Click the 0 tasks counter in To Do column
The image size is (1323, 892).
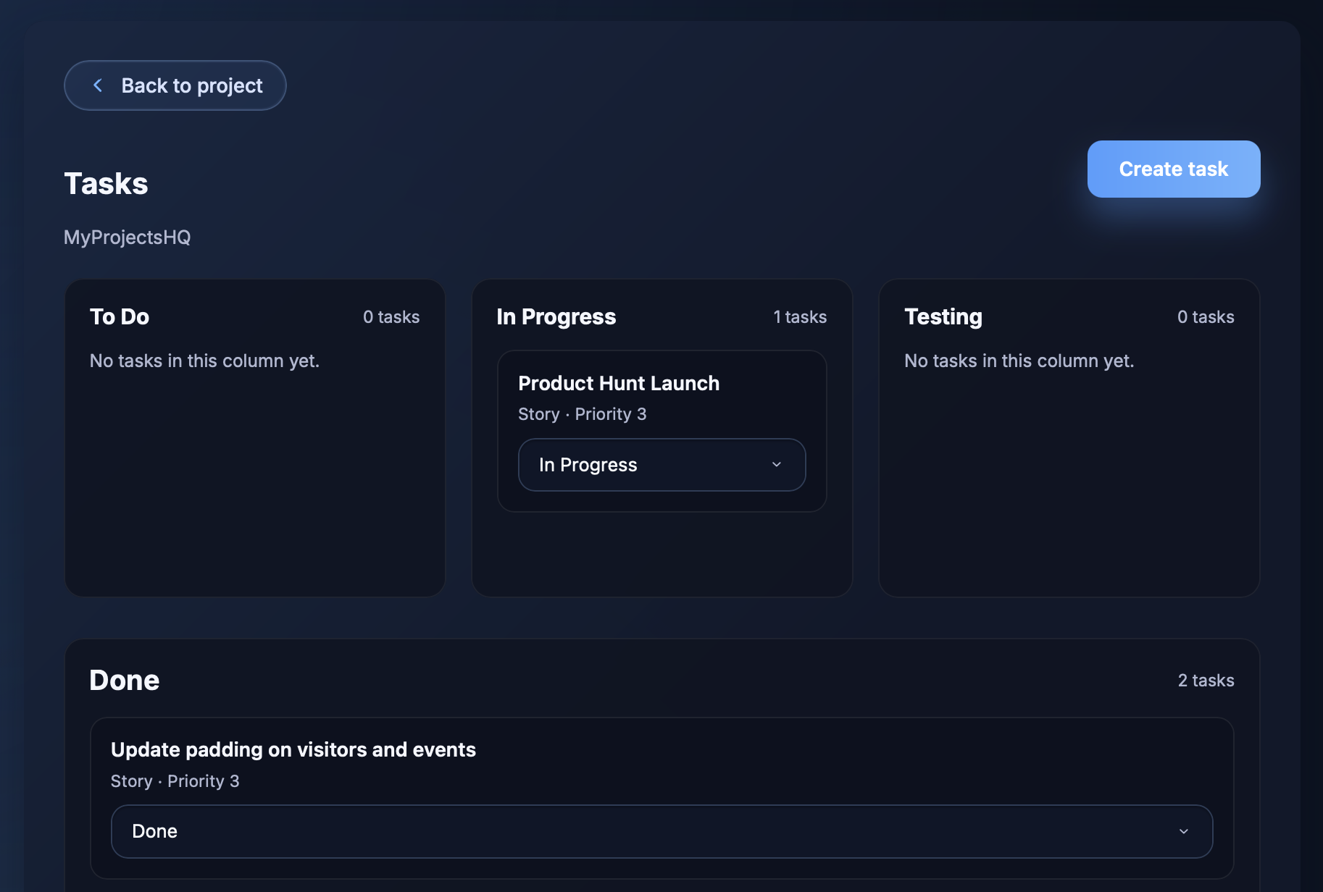(x=391, y=316)
